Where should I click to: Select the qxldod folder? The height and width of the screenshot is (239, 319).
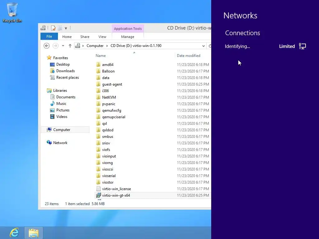click(x=107, y=130)
